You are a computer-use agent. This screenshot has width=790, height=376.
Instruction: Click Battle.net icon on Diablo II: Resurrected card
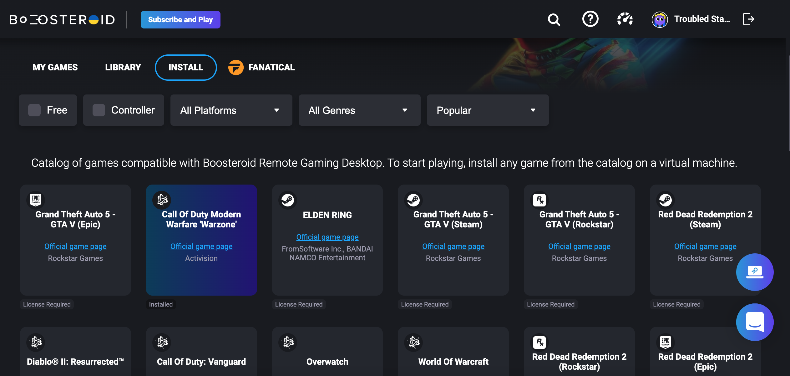click(x=36, y=342)
